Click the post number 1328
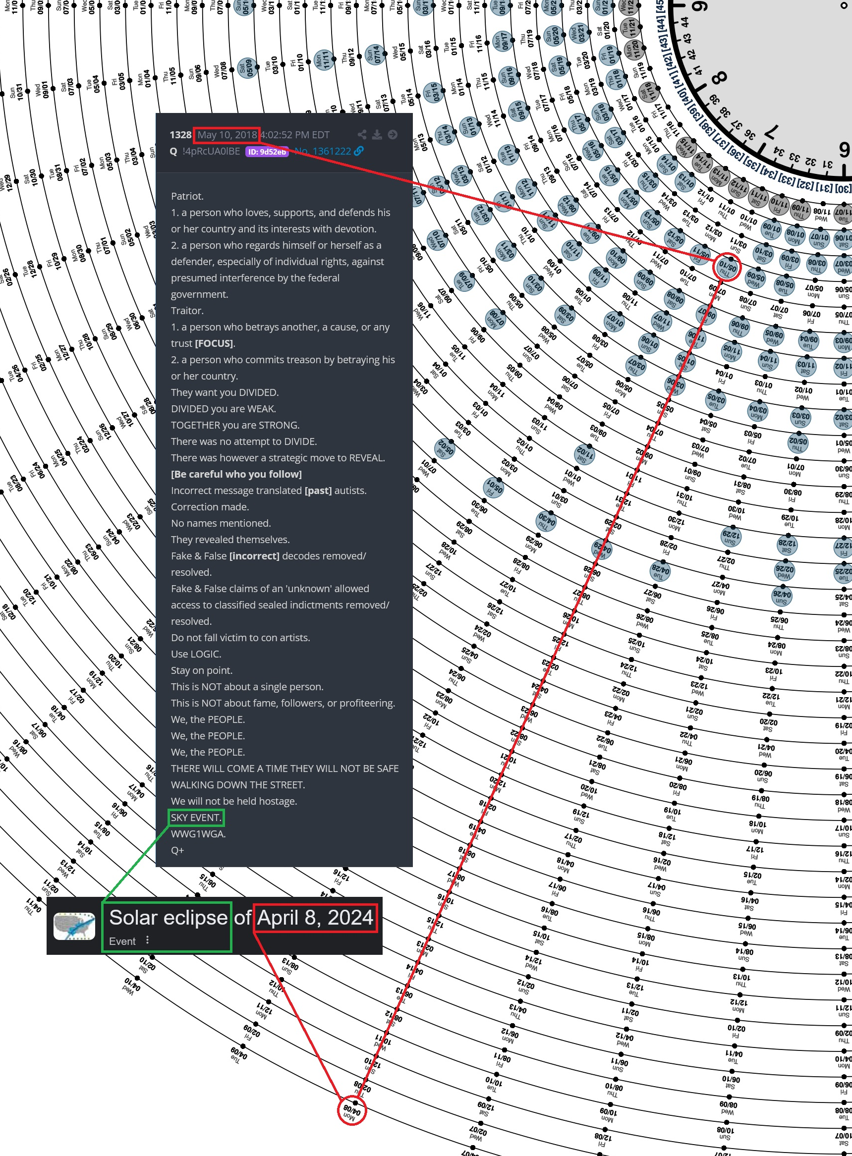 point(180,135)
